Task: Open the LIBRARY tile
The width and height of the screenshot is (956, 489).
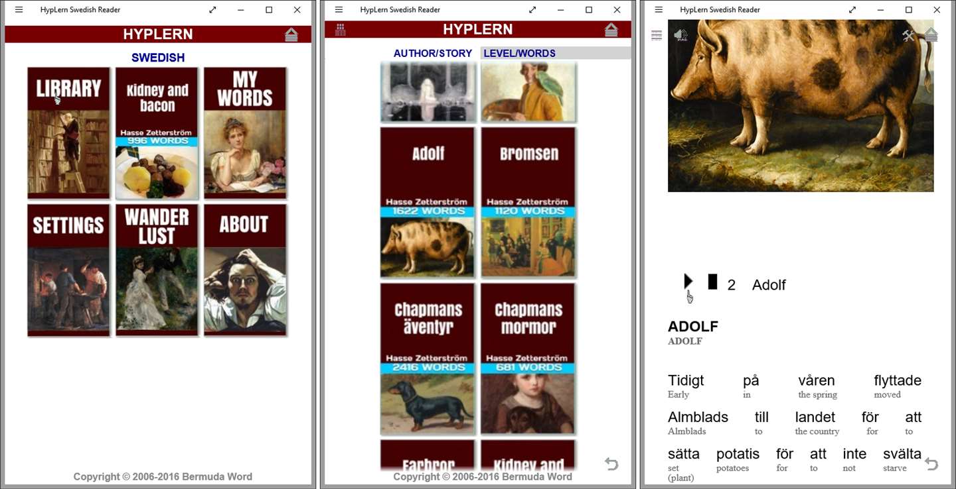Action: point(68,133)
